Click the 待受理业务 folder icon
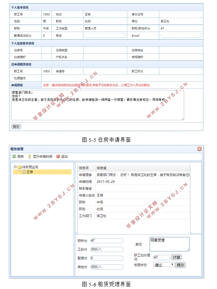 20,167
